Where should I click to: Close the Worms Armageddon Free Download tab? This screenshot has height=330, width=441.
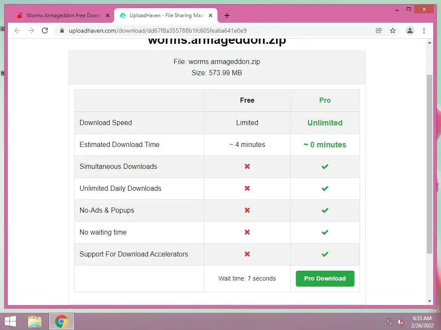(107, 15)
